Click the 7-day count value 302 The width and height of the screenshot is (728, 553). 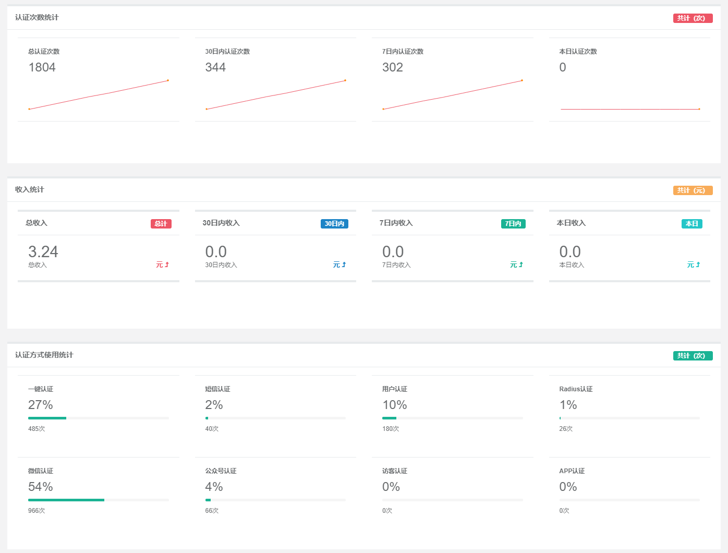click(x=393, y=67)
